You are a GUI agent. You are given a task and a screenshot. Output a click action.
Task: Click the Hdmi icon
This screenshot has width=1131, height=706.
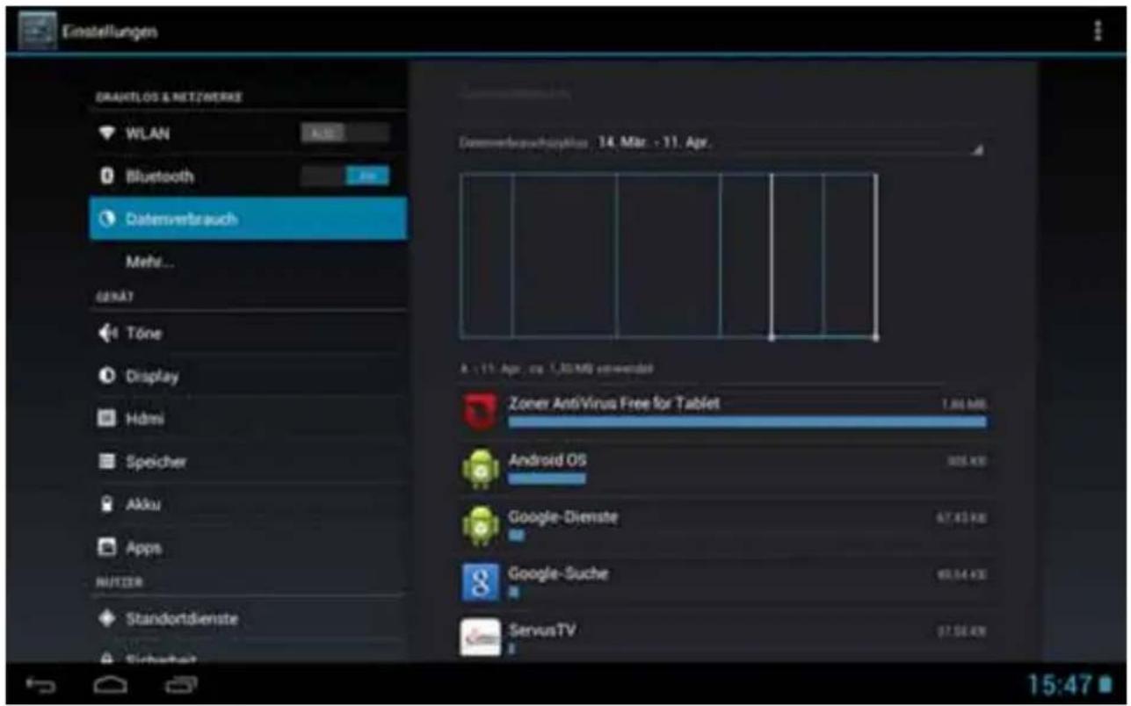coord(107,419)
